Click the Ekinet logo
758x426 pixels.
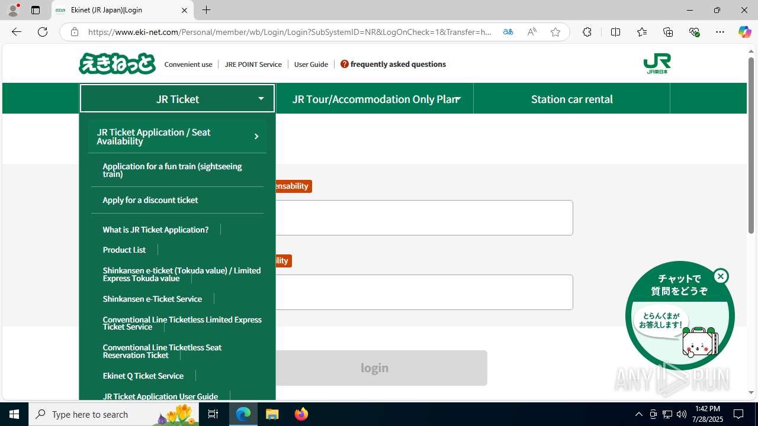pyautogui.click(x=117, y=63)
